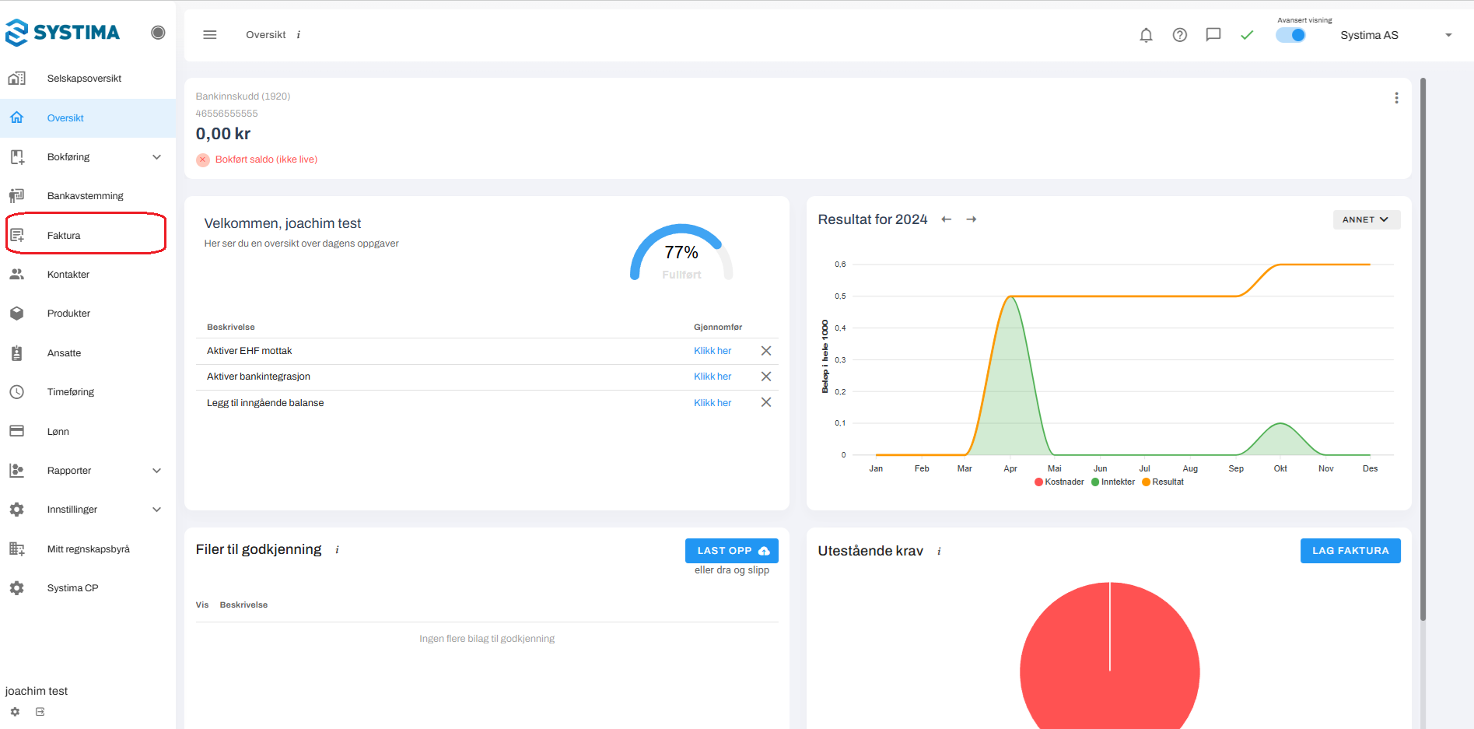Go to next year result arrow

[x=972, y=219]
